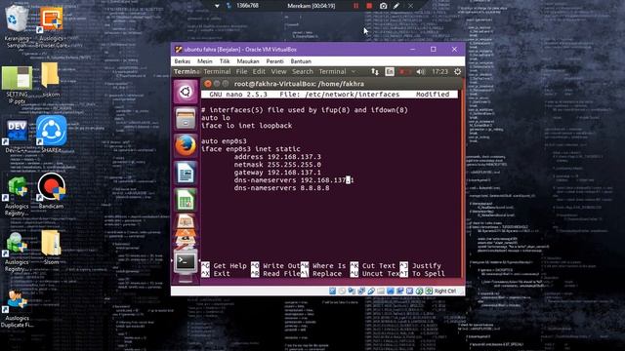The image size is (625, 351).
Task: Open the Masukan menu in VirtualBox
Action: tap(248, 61)
